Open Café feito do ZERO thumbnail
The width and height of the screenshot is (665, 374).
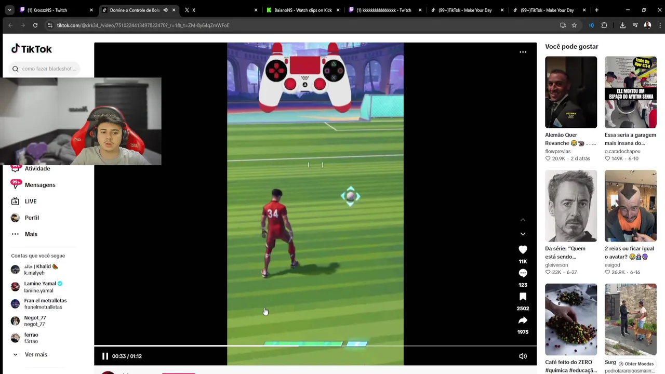point(571,319)
